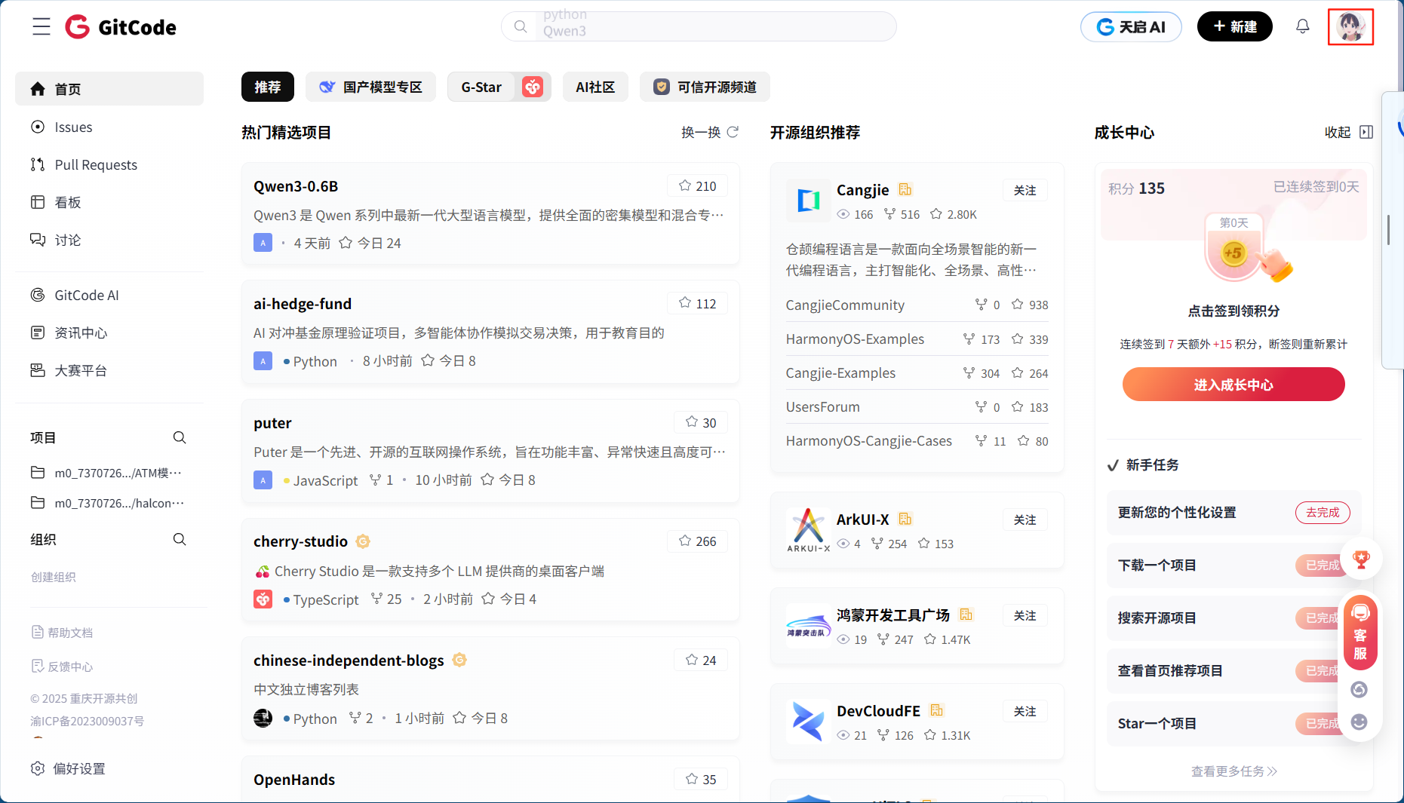1404x803 pixels.
Task: Select the 推荐 tab
Action: [x=268, y=87]
